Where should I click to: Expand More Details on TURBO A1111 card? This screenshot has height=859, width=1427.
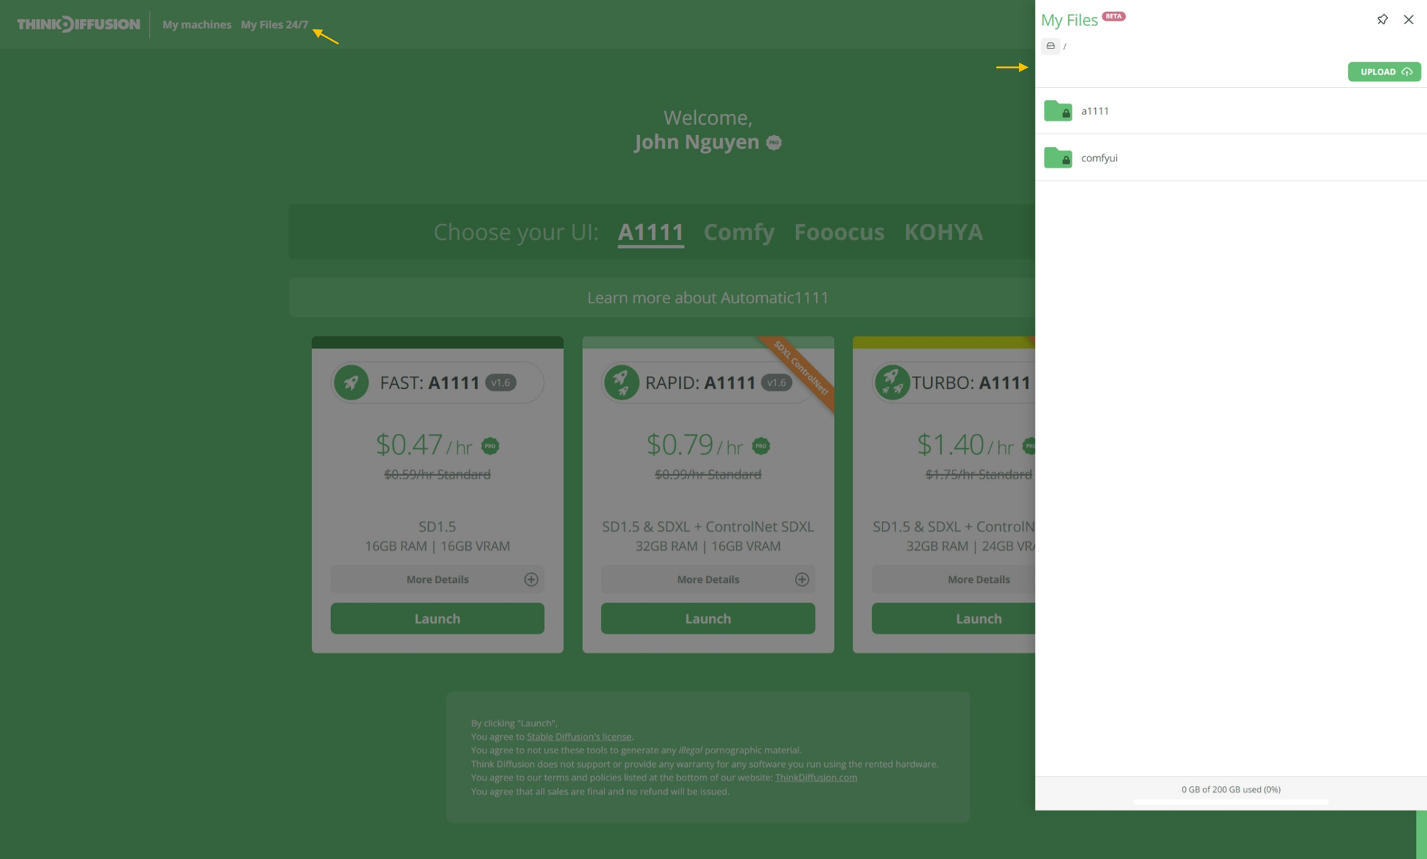(x=978, y=579)
